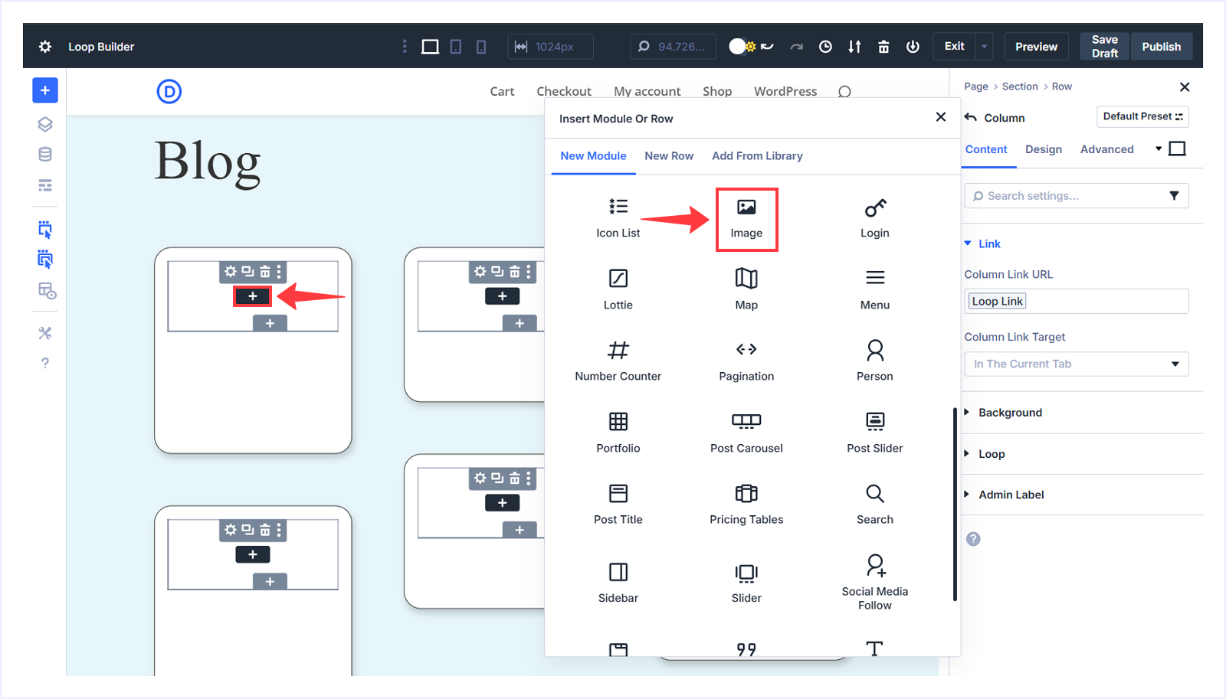This screenshot has width=1226, height=699.
Task: Switch to the Design tab
Action: tap(1043, 149)
